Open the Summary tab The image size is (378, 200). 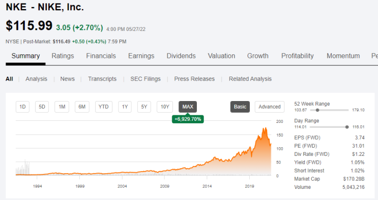[25, 56]
